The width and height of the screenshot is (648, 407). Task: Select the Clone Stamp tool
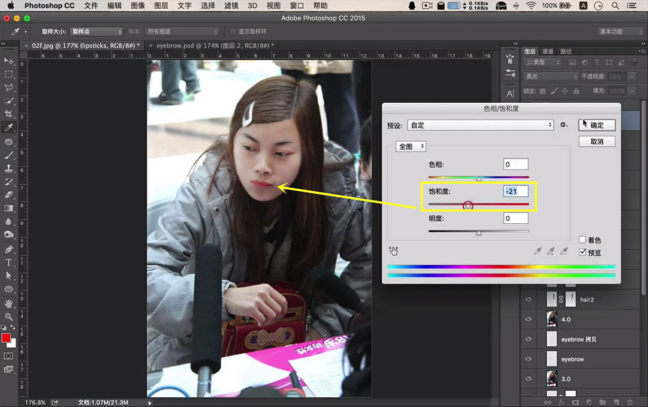click(x=9, y=169)
